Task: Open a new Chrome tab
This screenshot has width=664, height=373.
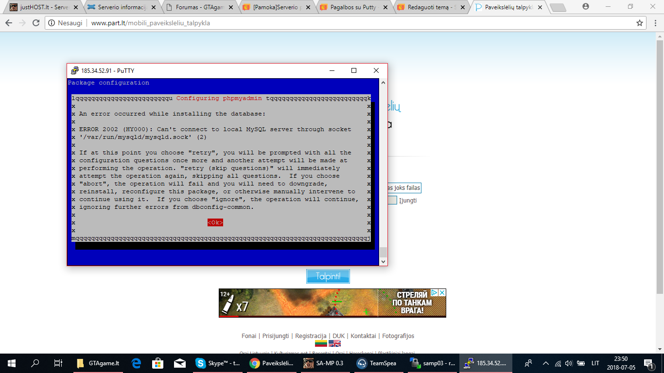Action: (558, 7)
